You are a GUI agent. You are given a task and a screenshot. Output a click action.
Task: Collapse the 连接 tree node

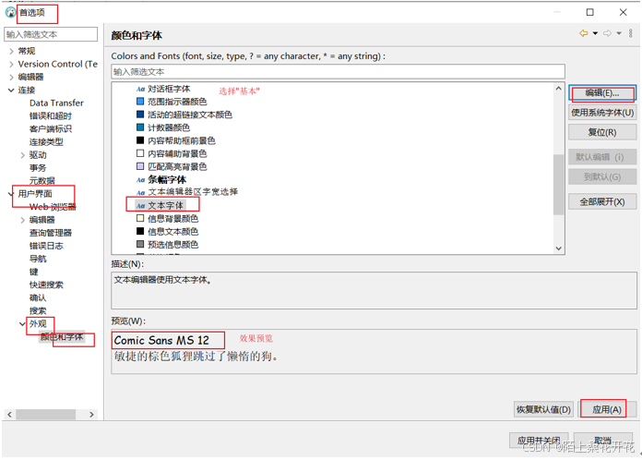(11, 91)
